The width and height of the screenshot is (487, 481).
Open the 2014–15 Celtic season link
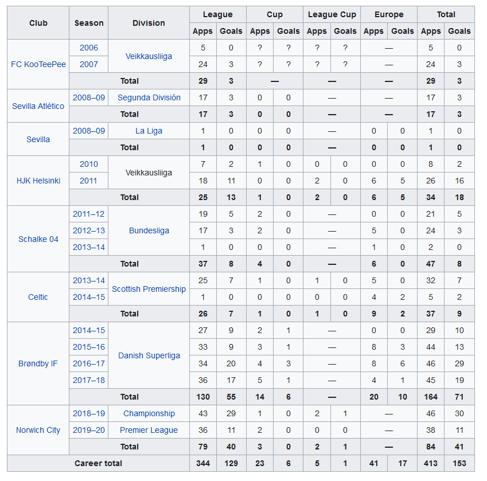coord(89,297)
